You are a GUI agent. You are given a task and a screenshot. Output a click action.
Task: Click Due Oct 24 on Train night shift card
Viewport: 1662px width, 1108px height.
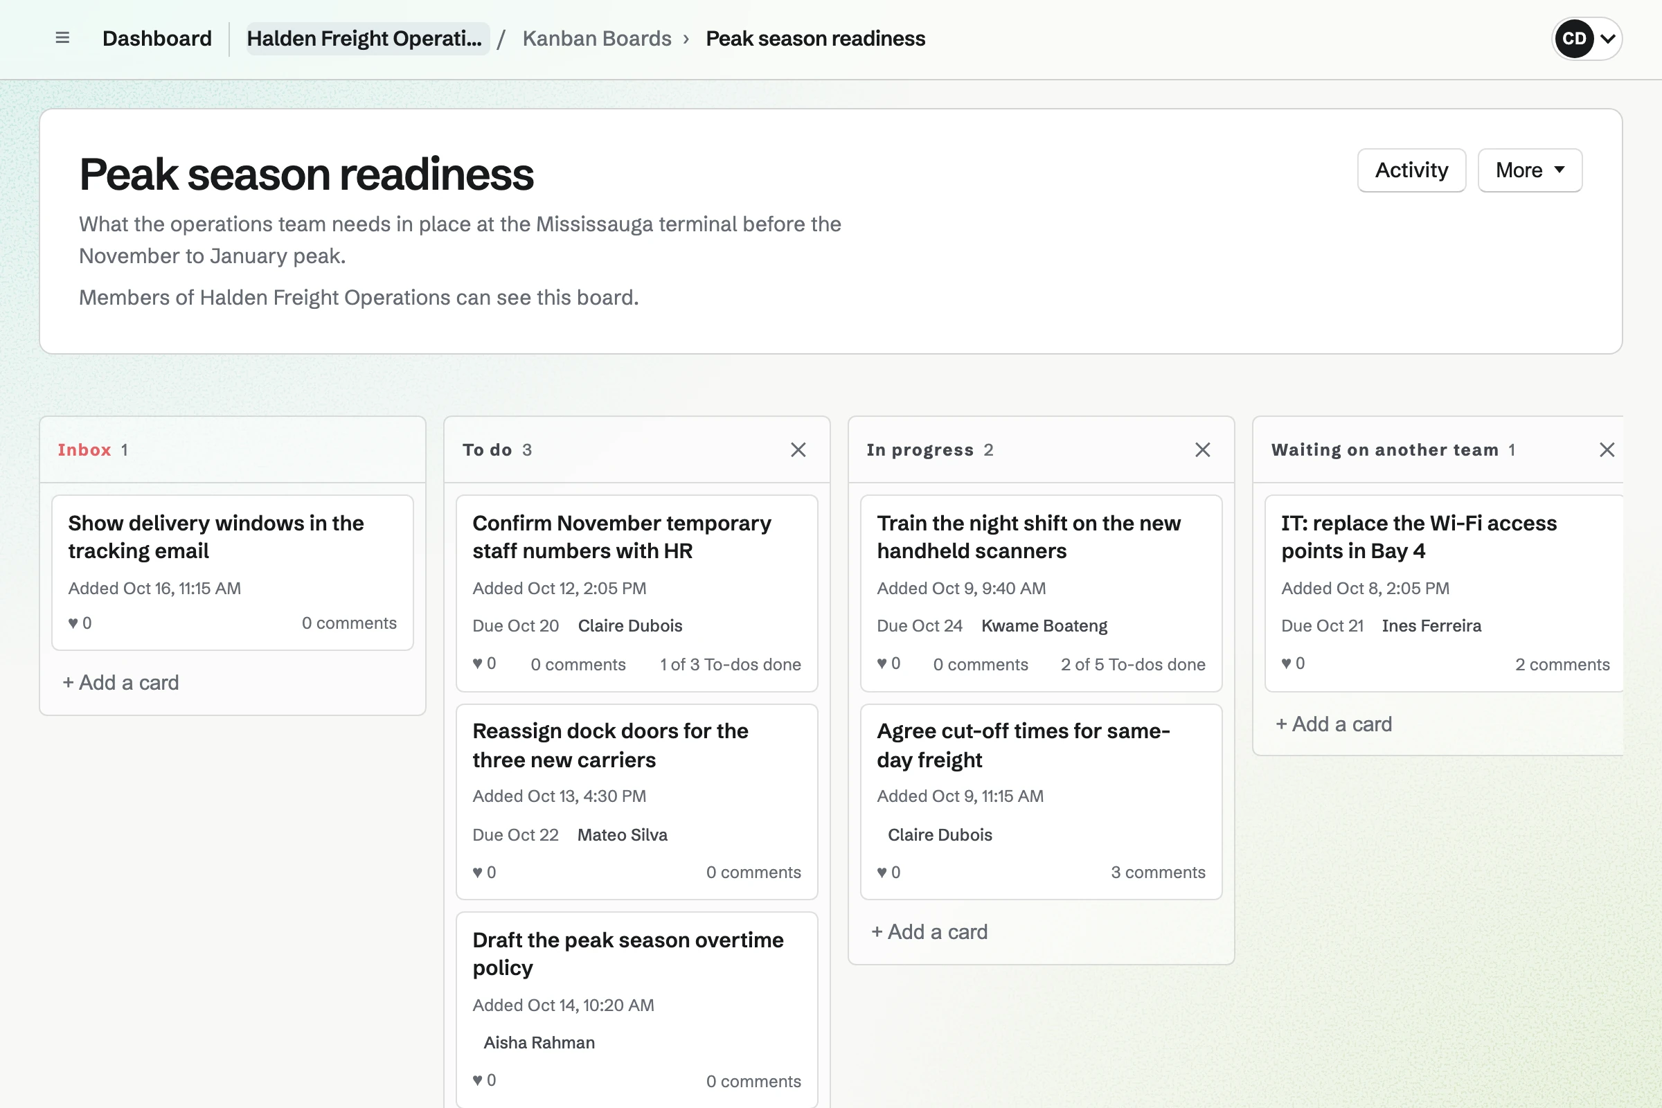pos(920,626)
